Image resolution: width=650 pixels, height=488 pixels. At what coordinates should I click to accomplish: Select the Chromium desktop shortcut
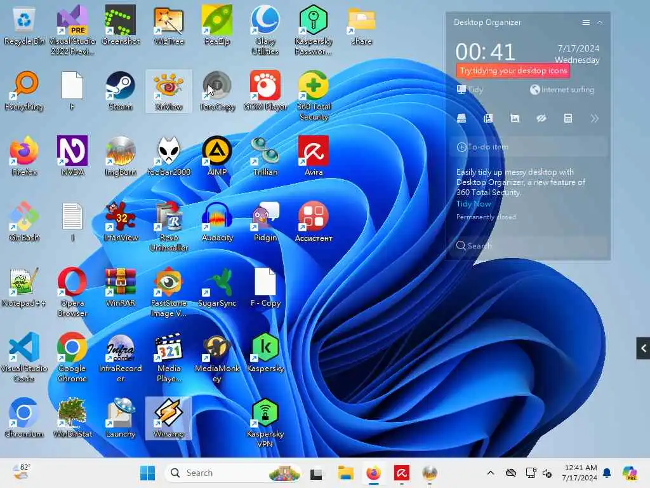[24, 418]
